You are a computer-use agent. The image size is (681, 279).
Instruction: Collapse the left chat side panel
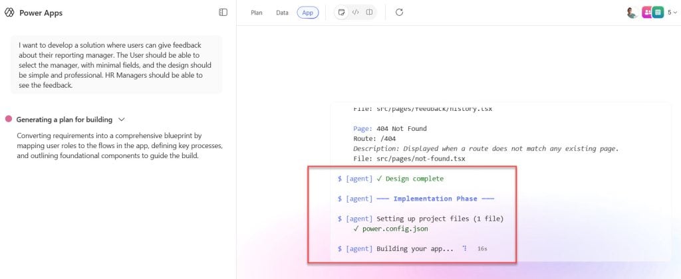(223, 13)
